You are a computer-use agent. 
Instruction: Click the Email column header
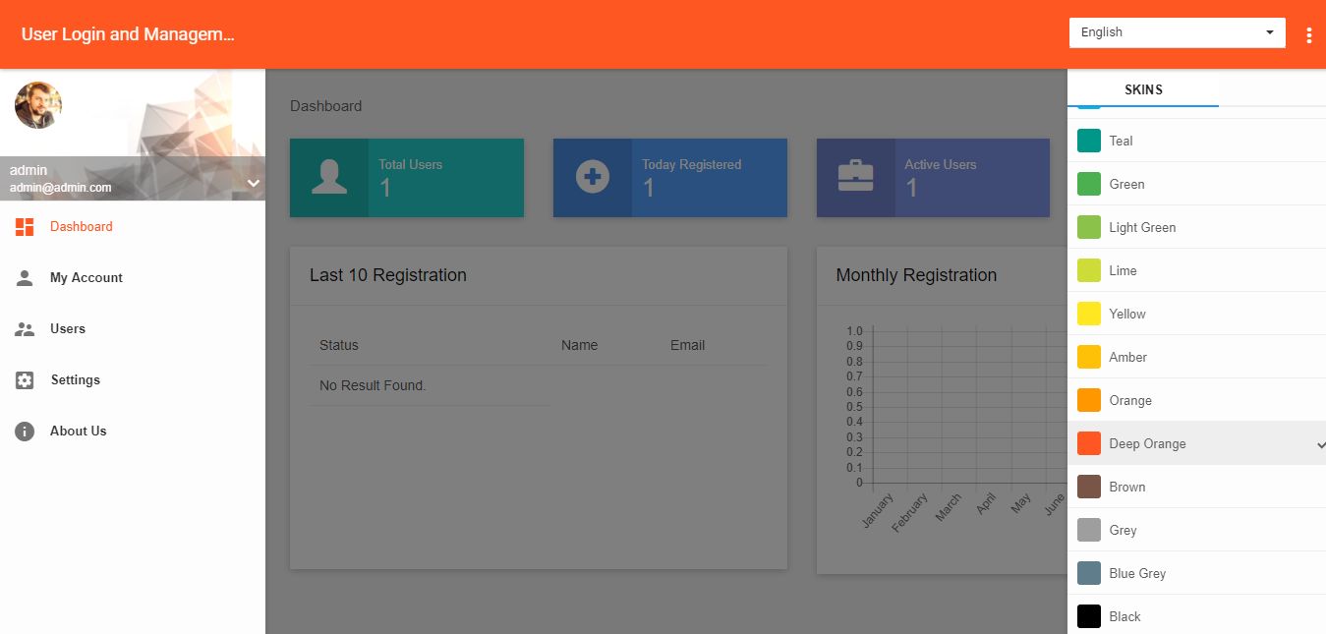(x=687, y=345)
